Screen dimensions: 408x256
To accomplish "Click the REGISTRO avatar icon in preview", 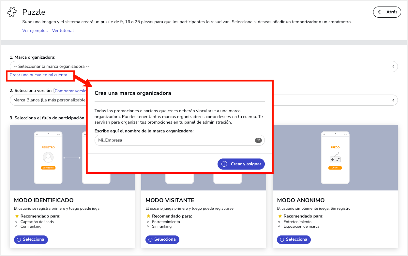I will (48, 158).
